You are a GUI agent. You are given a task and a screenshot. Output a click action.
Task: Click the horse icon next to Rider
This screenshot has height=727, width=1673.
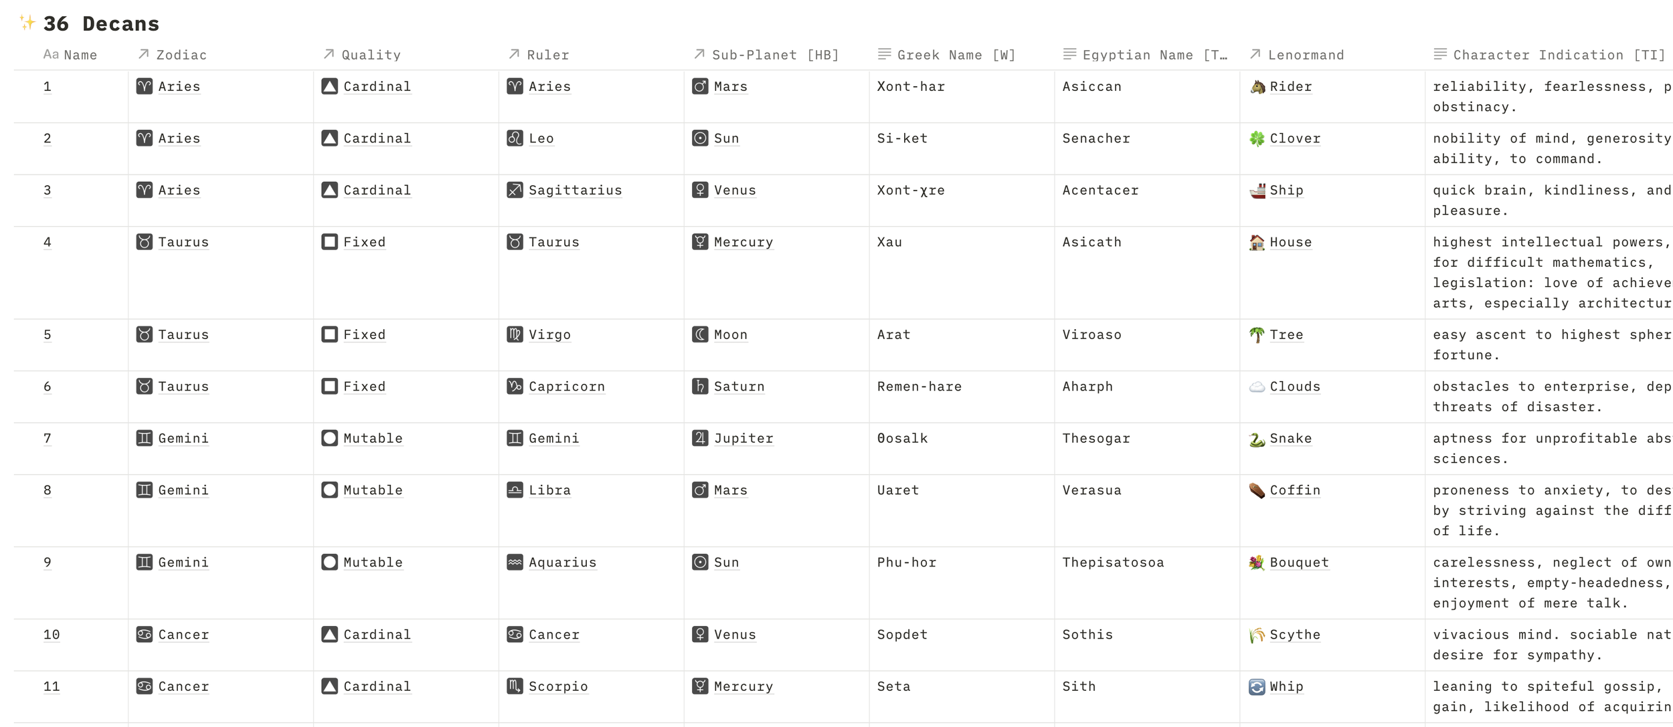click(x=1257, y=87)
